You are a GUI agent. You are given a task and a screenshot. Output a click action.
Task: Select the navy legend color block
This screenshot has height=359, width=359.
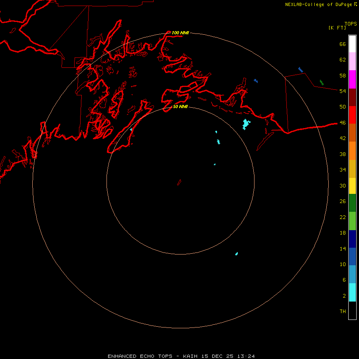tap(352, 239)
